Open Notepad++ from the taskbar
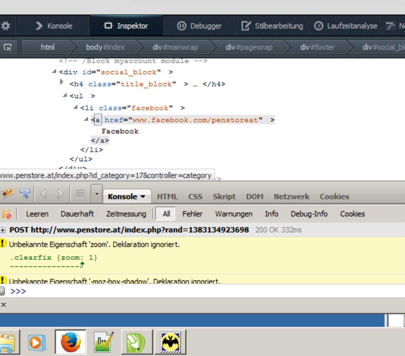This screenshot has height=356, width=405. (x=104, y=342)
